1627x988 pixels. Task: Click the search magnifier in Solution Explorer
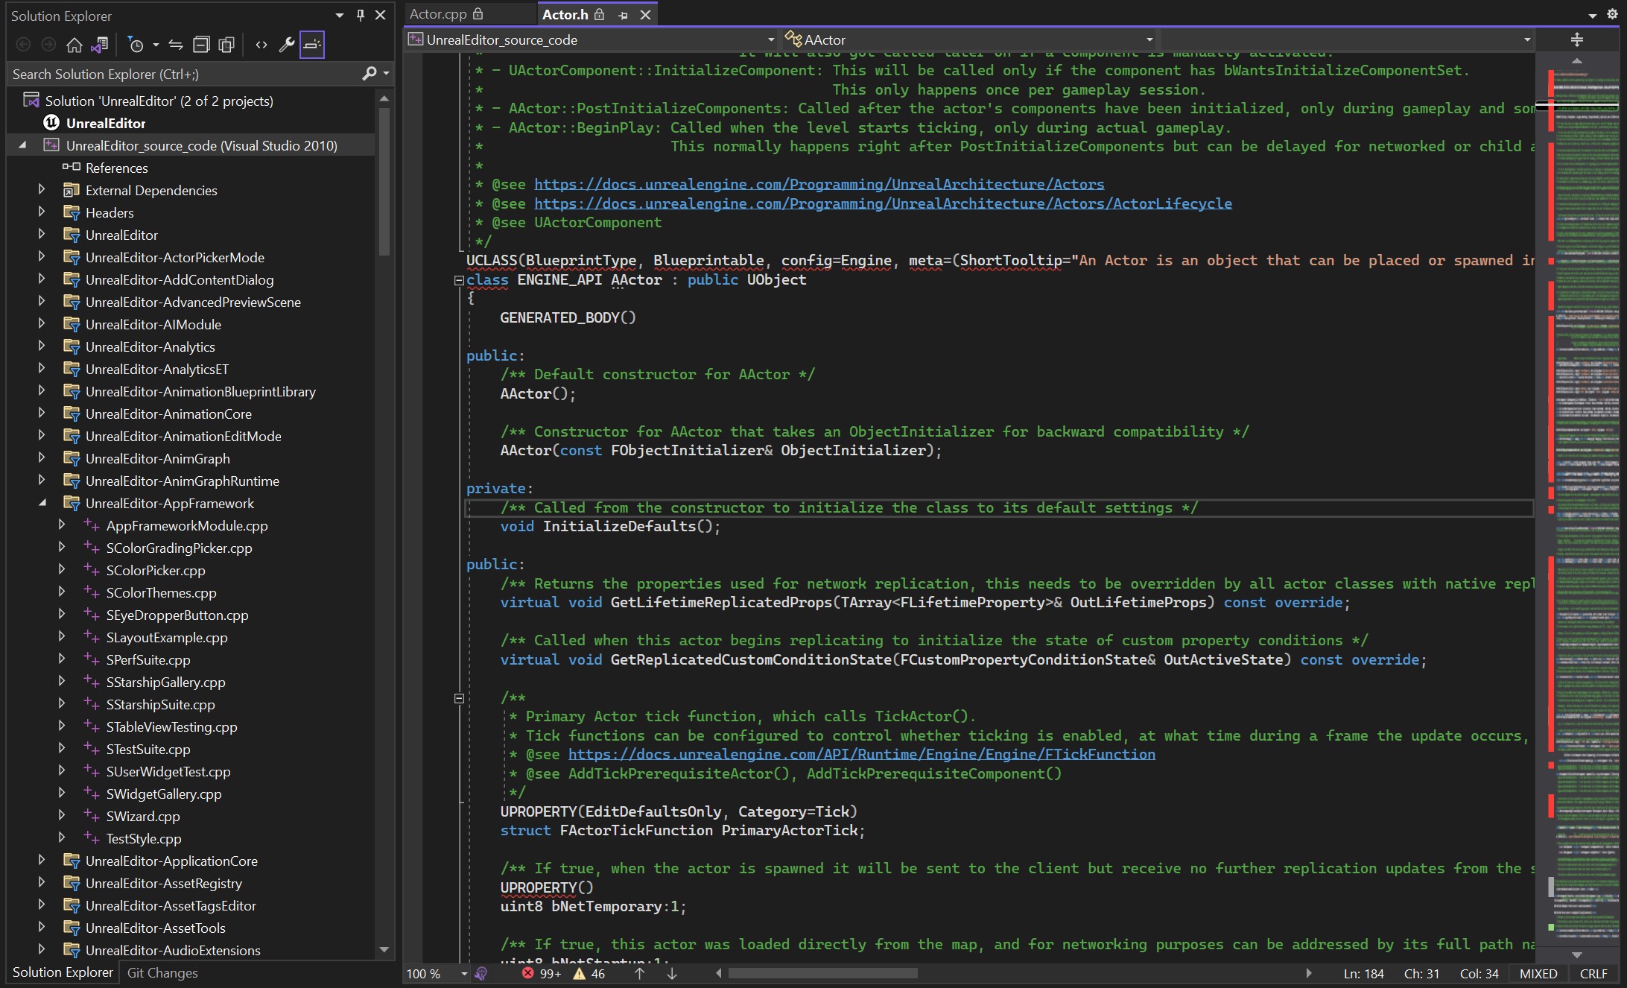(x=370, y=74)
